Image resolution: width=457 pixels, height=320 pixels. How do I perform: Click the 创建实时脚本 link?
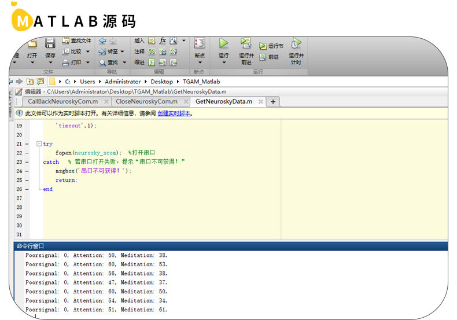tap(174, 113)
